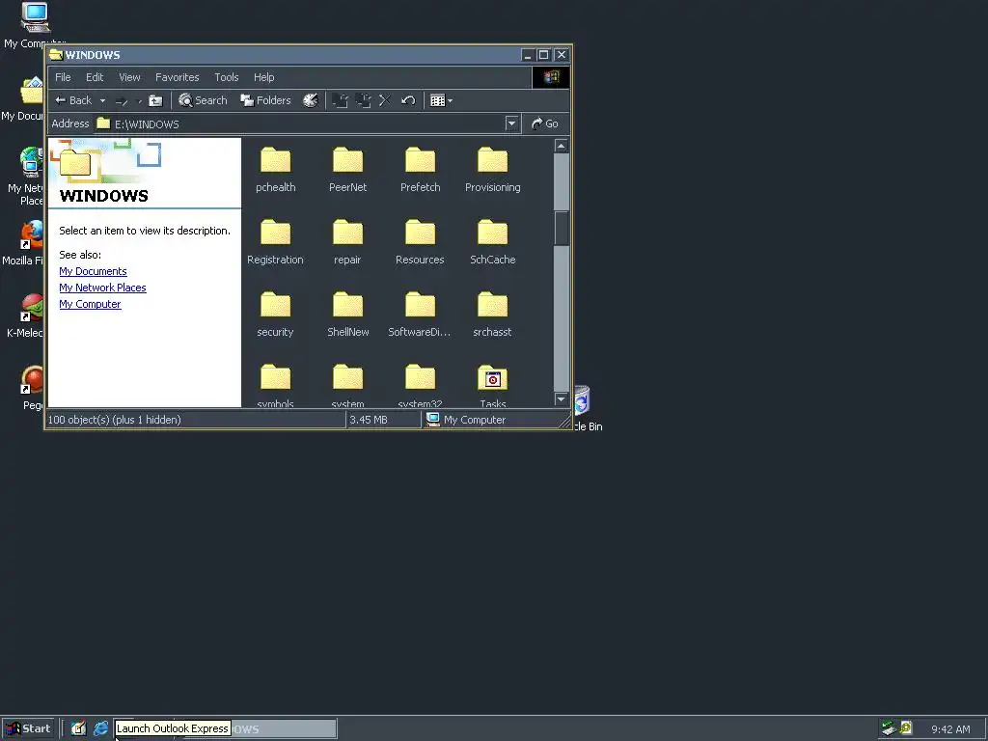Select the Tasks scheduled folder

click(493, 385)
